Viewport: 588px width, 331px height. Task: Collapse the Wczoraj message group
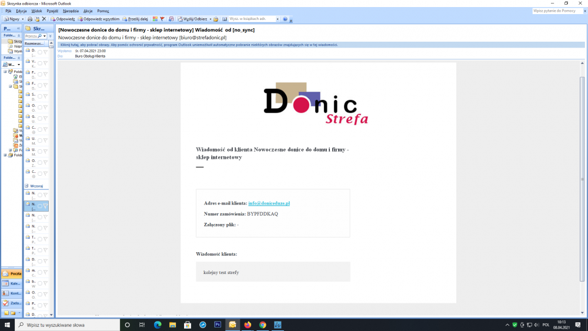[x=26, y=186]
